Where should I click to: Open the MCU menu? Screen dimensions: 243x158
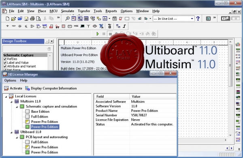[53, 11]
